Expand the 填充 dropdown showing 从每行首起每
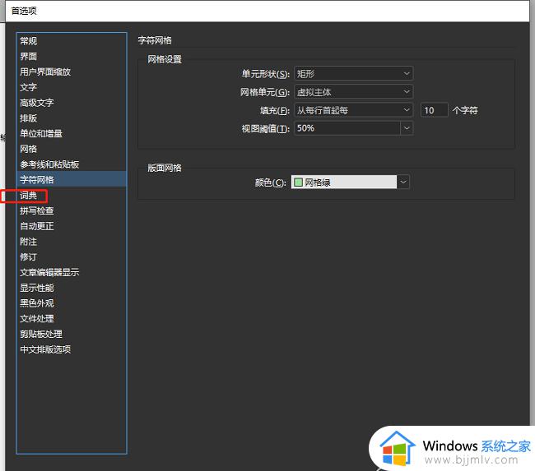Screen dimensions: 535x471 354,110
